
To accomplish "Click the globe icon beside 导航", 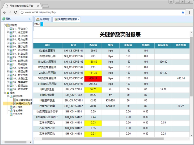I will coord(4,19).
